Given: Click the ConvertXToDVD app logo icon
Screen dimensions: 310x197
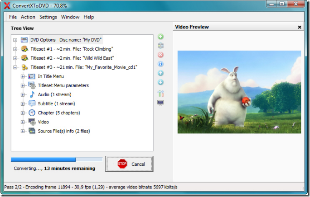Looking at the screenshot, I should 7,5.
